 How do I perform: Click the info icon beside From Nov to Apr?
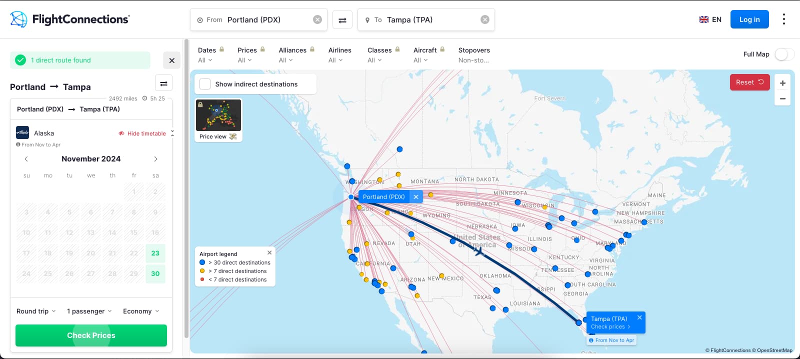(x=18, y=144)
